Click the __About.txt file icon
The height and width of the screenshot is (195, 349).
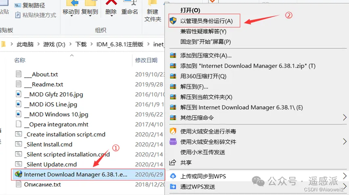[x=19, y=74]
